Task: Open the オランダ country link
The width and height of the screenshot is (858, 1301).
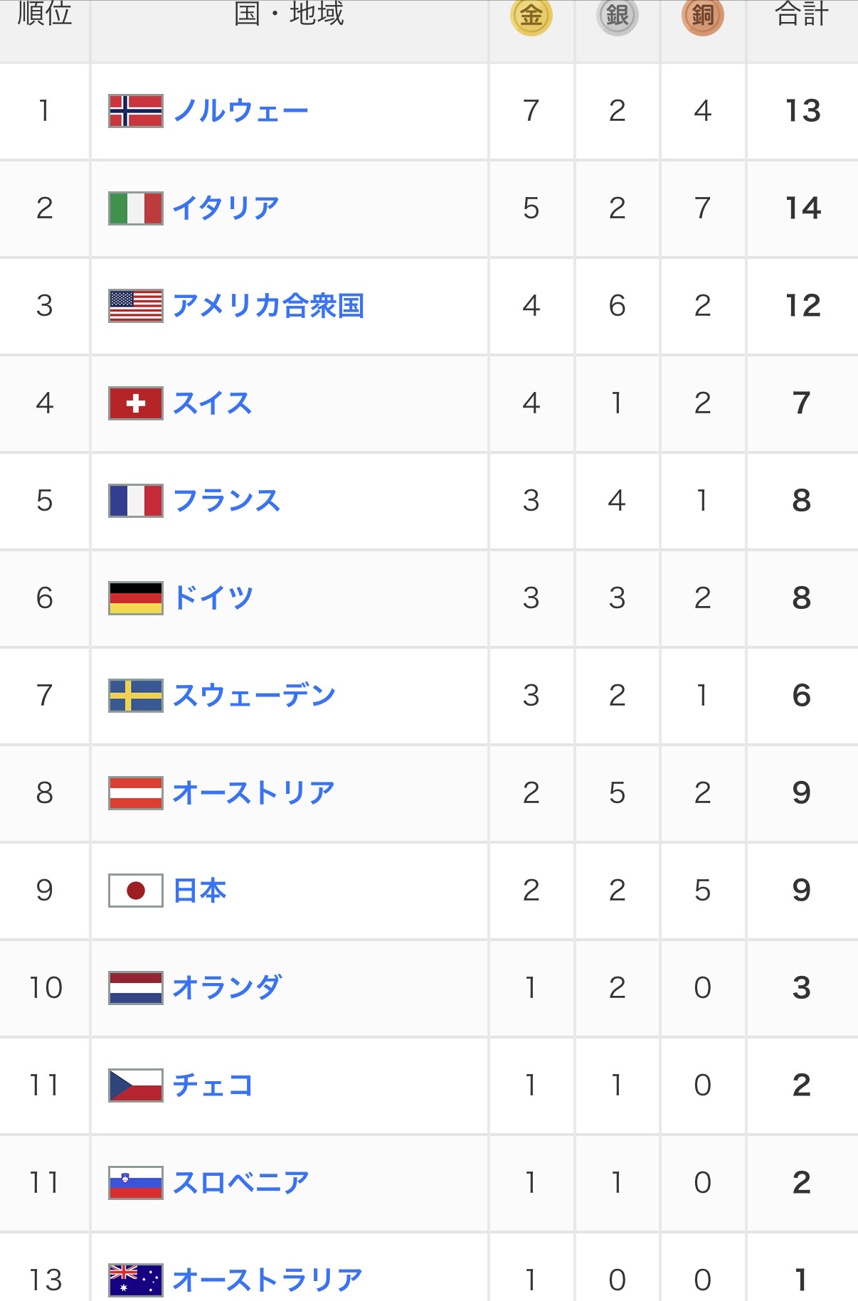Action: point(227,988)
